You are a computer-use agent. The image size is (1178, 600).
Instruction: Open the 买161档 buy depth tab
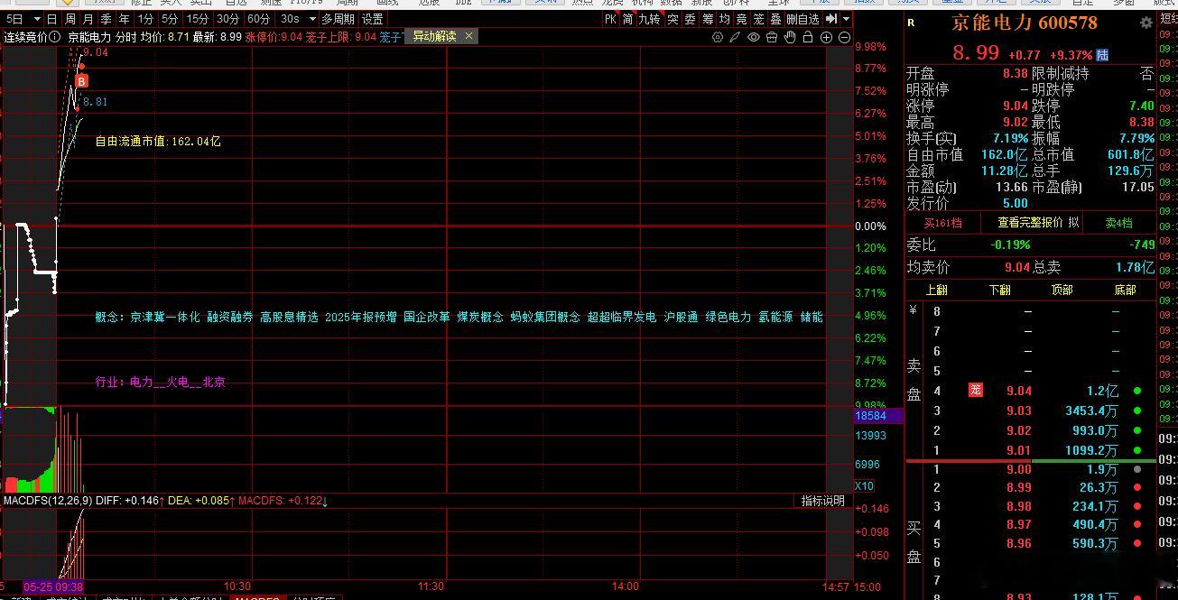coord(942,223)
